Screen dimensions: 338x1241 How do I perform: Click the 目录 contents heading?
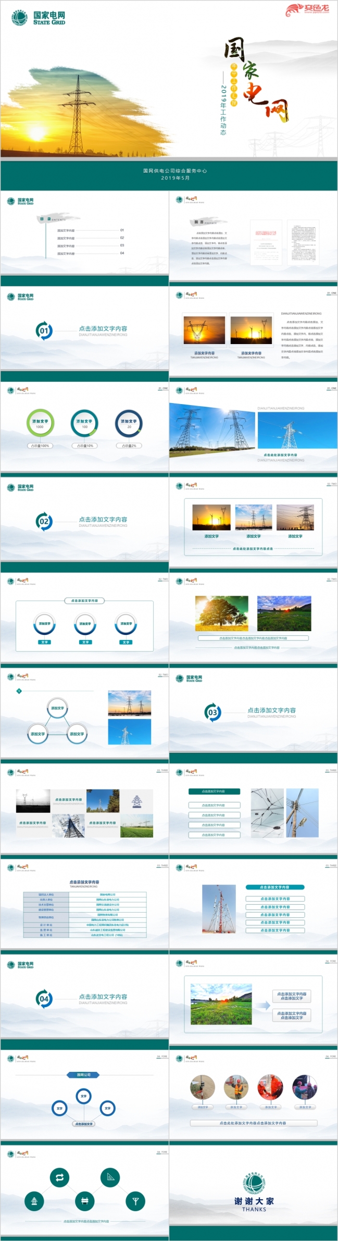coord(45,219)
